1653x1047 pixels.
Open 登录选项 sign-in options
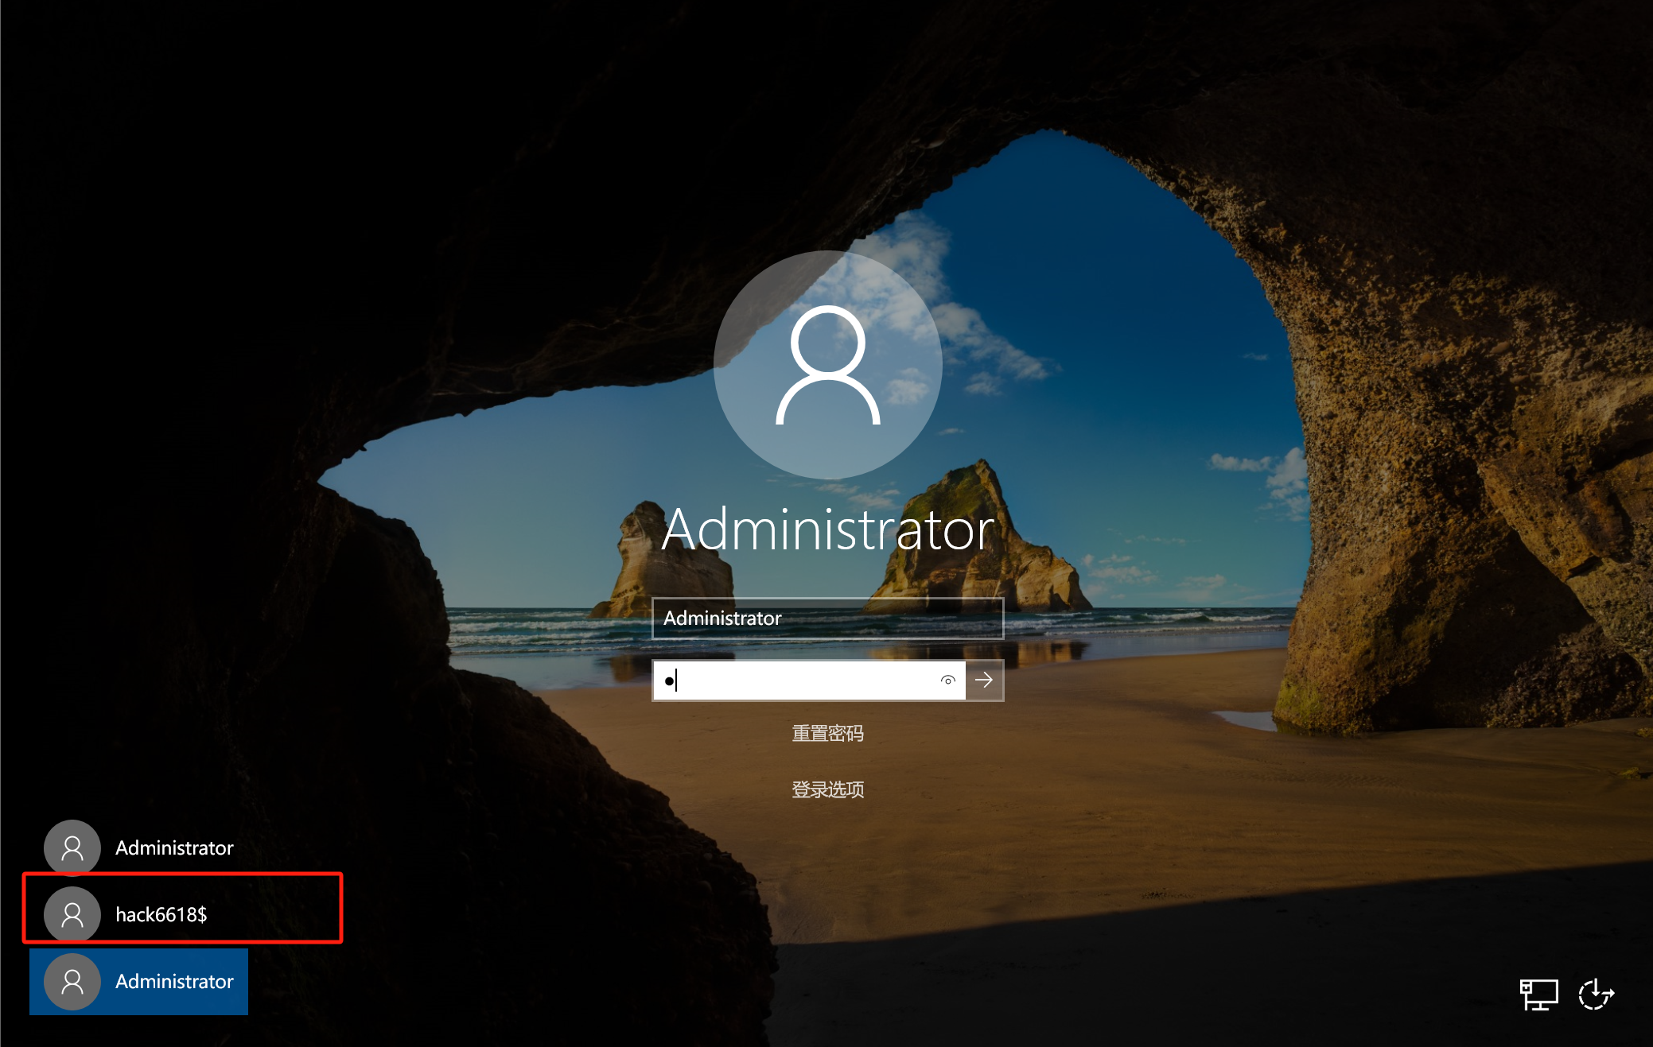[x=827, y=789]
